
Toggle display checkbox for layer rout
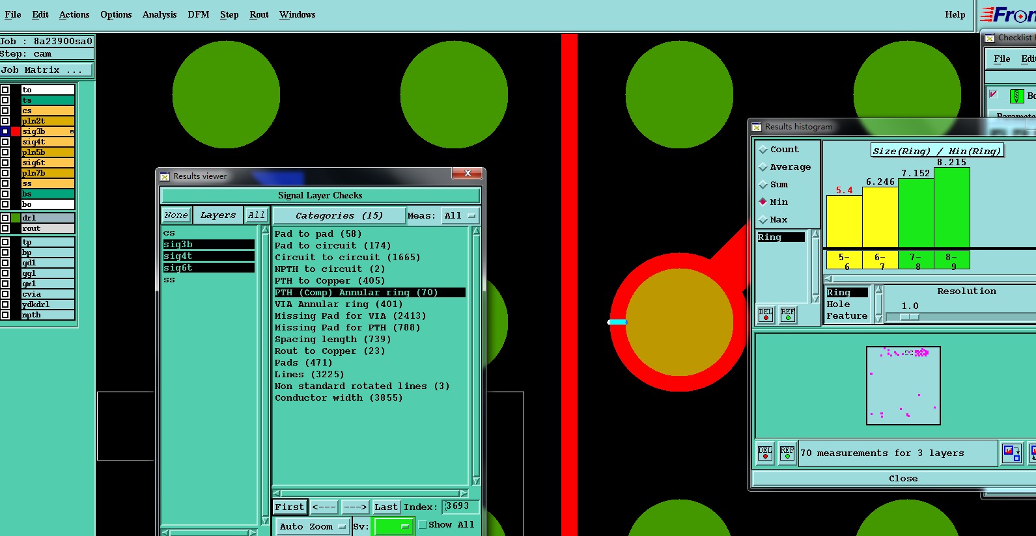click(5, 228)
